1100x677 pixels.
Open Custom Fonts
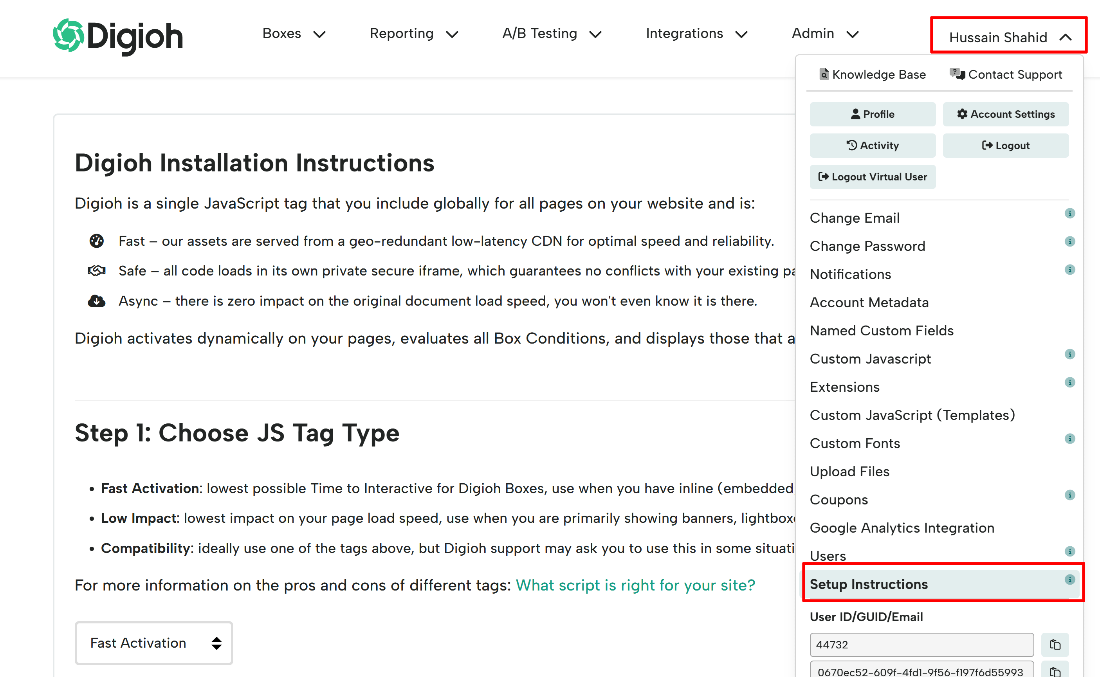[x=855, y=444]
